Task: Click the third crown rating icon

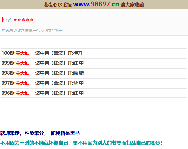Action: click(23, 20)
